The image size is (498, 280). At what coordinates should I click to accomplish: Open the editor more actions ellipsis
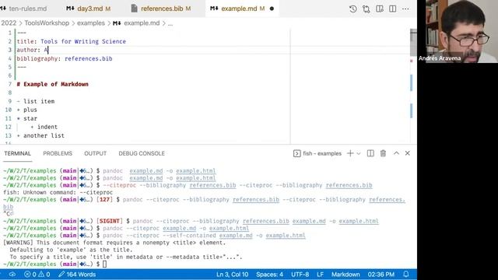click(x=405, y=9)
